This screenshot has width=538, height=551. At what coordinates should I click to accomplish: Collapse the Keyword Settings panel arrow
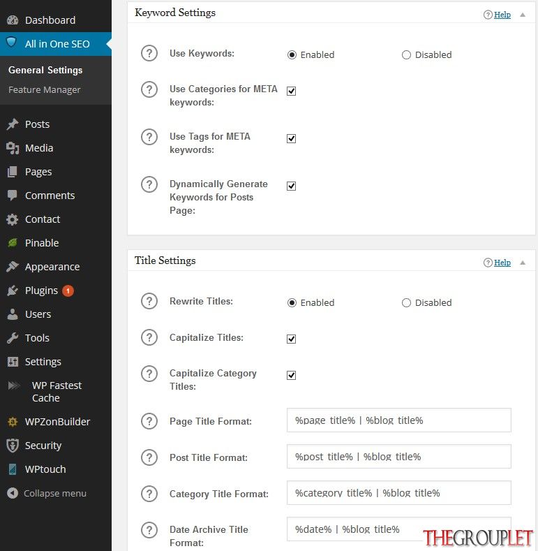(523, 15)
